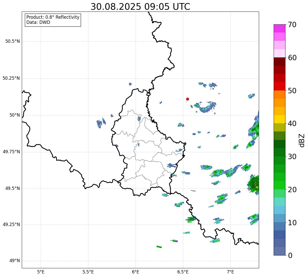
Task: Click the title 30.08.2025 09:05 UTC
Action: [x=140, y=7]
